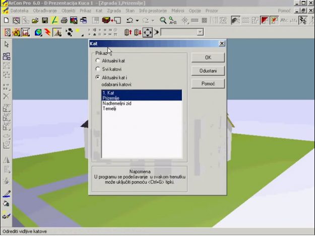Expand the Redo history dropdown arrow
Viewport: 315px width, 236px height.
(153, 21)
